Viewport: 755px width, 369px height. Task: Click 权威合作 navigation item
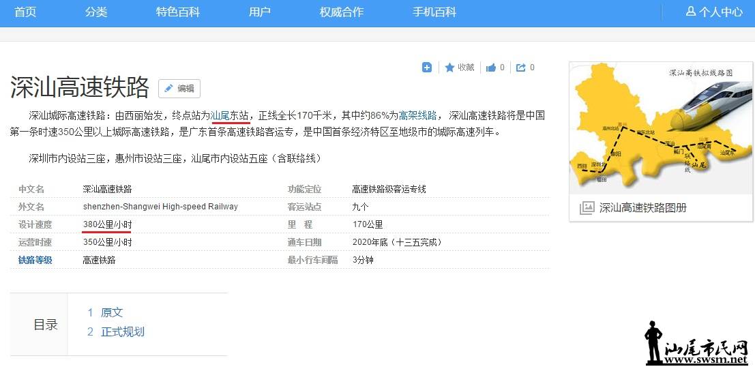tap(342, 12)
